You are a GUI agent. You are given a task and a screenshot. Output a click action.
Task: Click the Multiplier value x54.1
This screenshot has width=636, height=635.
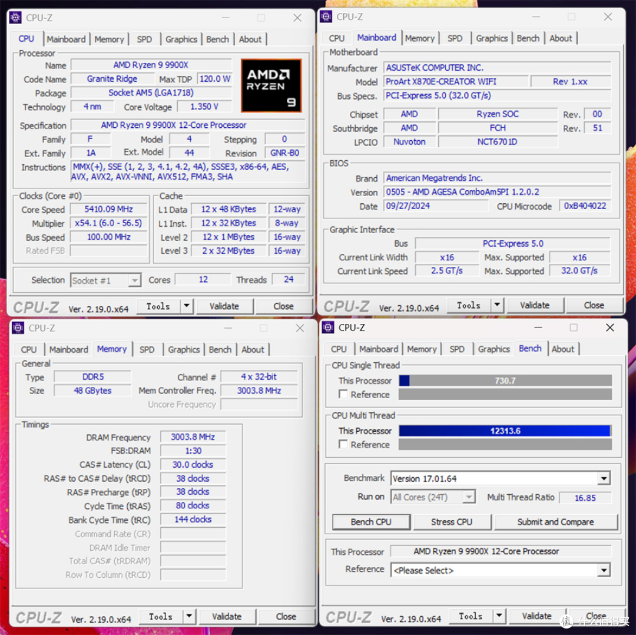click(108, 223)
